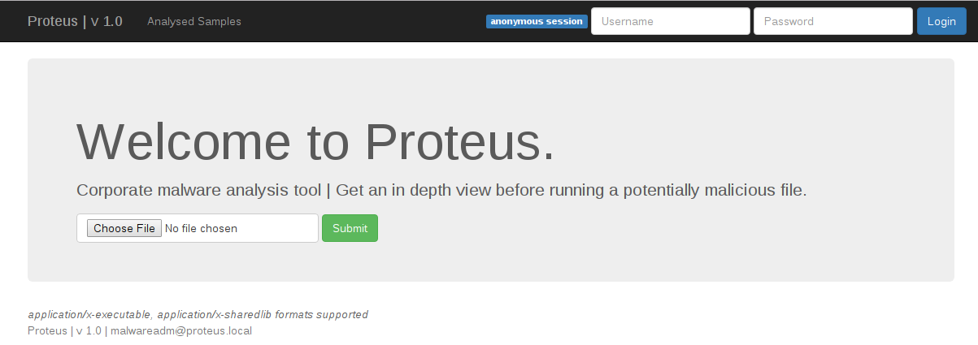
Task: Open the Analysed Samples page
Action: [194, 21]
